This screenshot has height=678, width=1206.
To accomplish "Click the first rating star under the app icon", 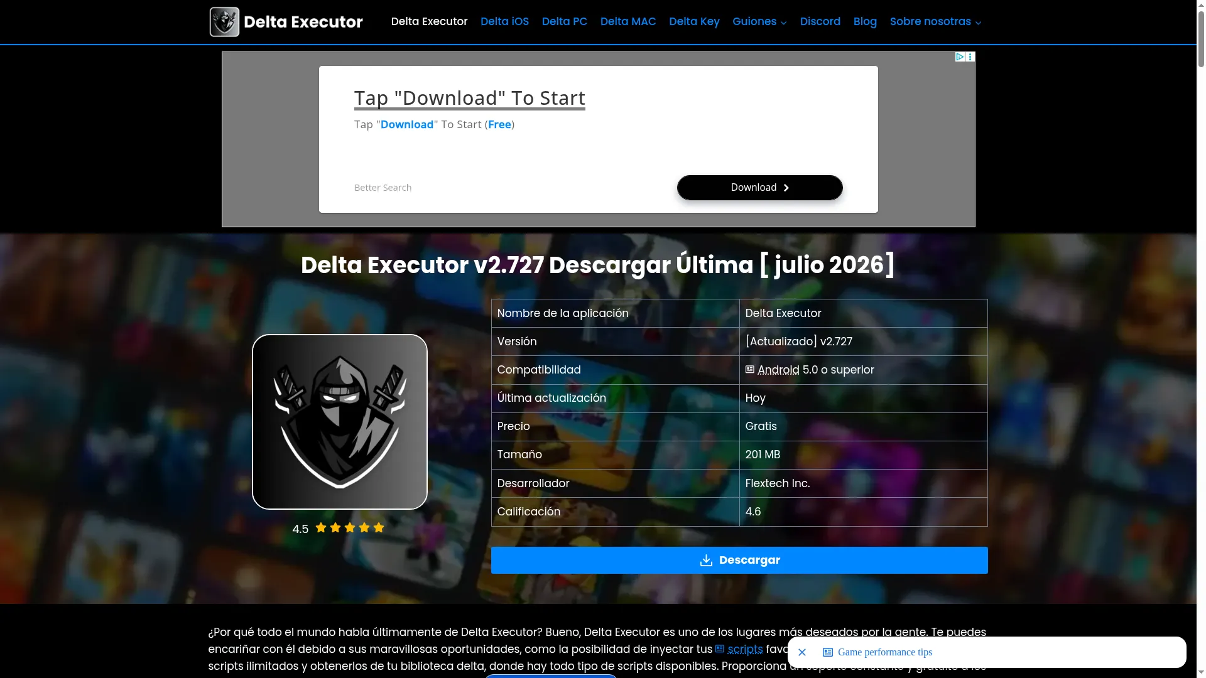I will pyautogui.click(x=321, y=528).
